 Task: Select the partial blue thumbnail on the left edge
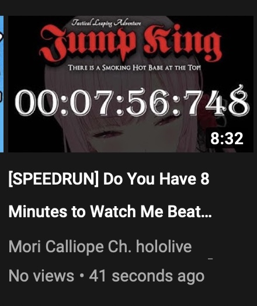[x=2, y=84]
